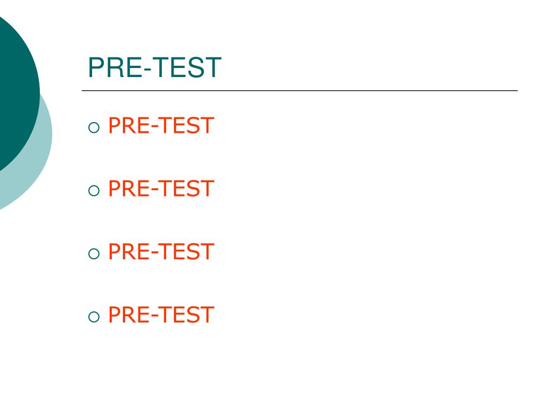Click the first red PRE-TEST bullet text

pos(161,125)
